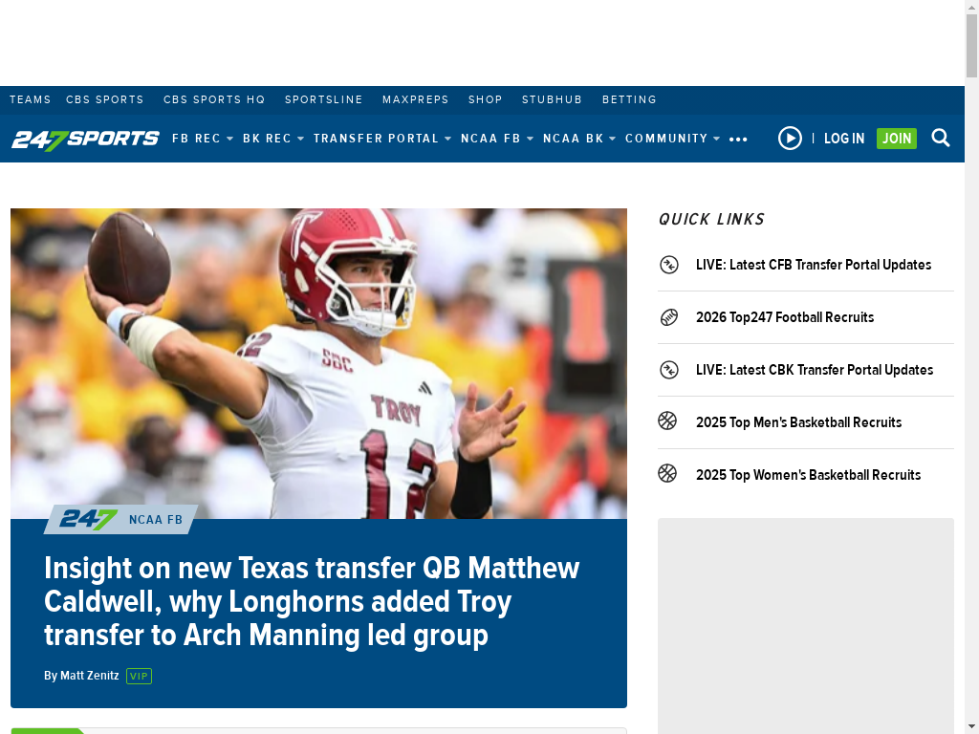Click the icon beside CFB Transfer Portal Updates
Image resolution: width=979 pixels, height=734 pixels.
click(x=668, y=265)
